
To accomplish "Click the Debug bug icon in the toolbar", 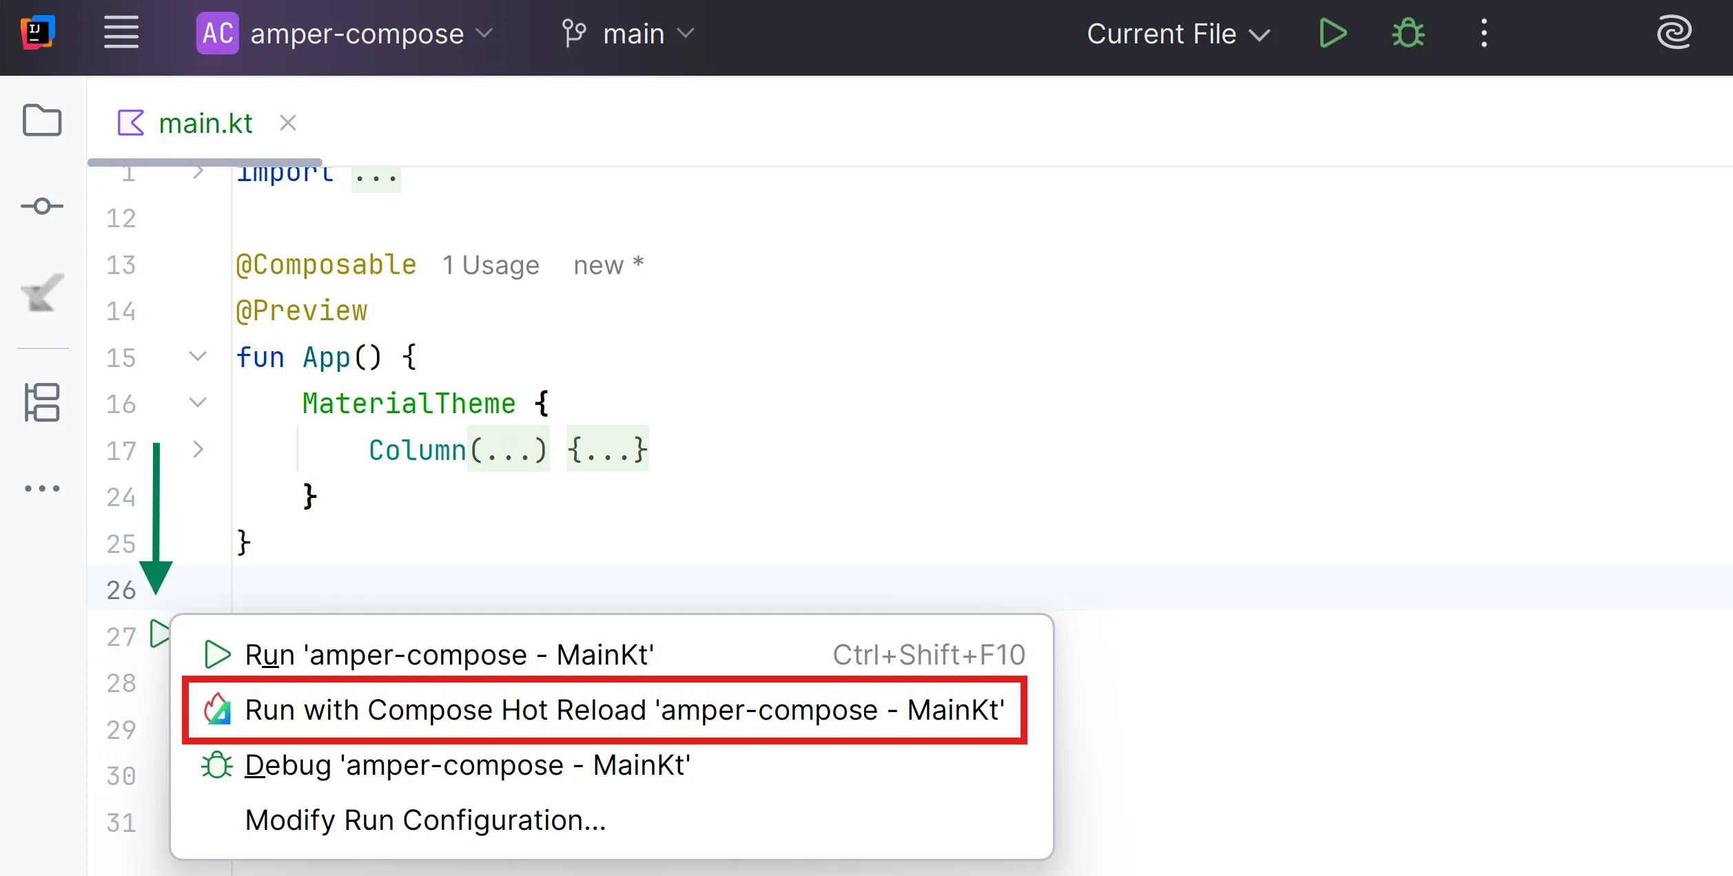I will (1408, 33).
